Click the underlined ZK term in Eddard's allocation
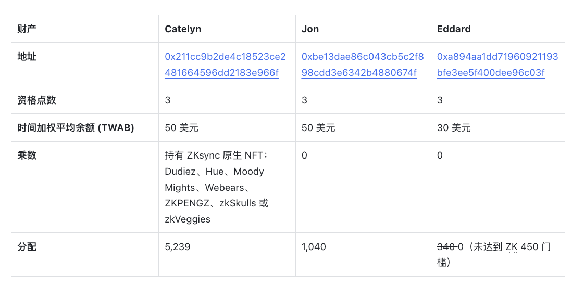This screenshot has height=287, width=572. (x=512, y=246)
